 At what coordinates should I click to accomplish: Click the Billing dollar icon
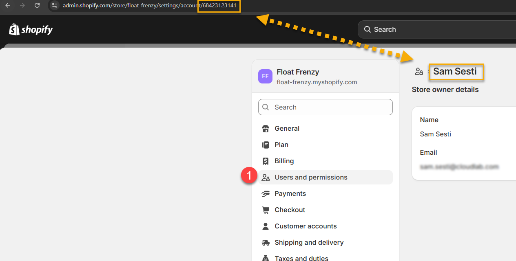[x=266, y=161]
